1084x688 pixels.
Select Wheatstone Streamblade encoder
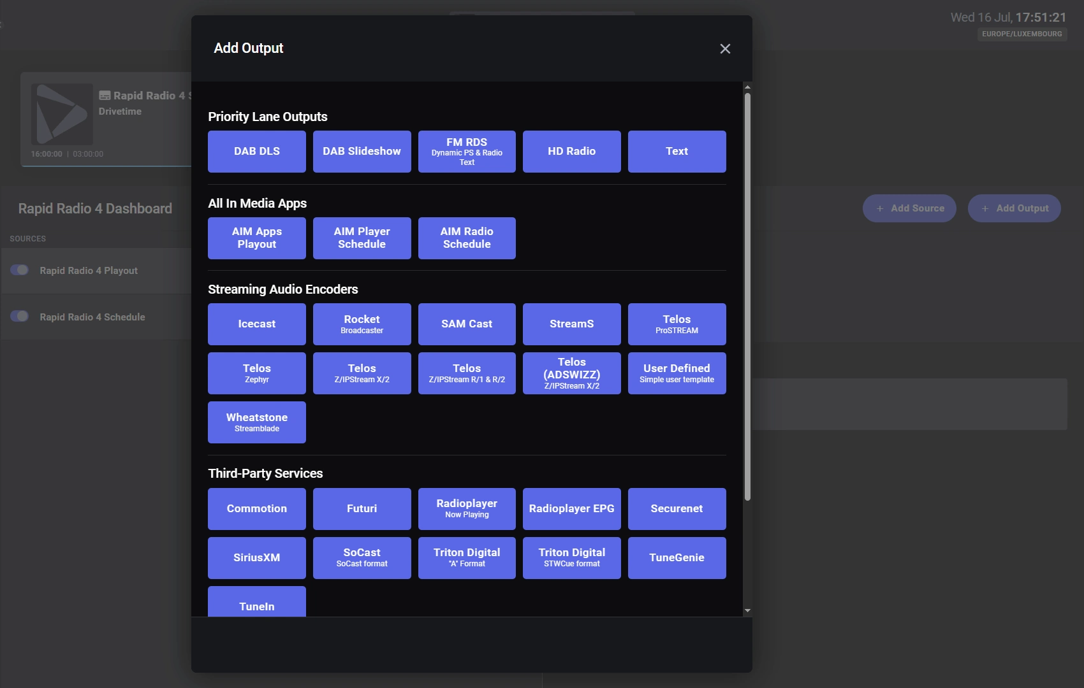(257, 422)
